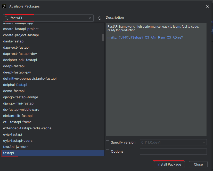Viewport: 213px width, 171px height.
Task: Select elefantolib-fastapi package
Action: (x=53, y=116)
